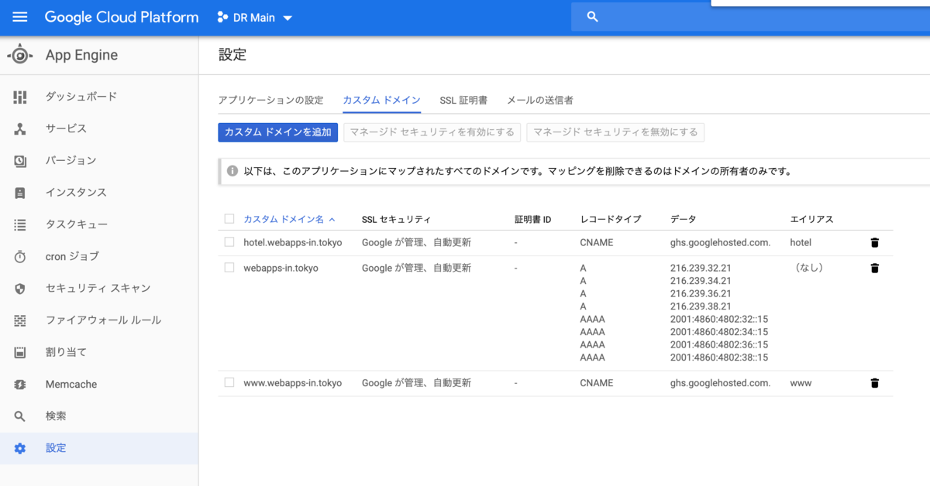Open the メールの送信者 tab

pyautogui.click(x=540, y=100)
